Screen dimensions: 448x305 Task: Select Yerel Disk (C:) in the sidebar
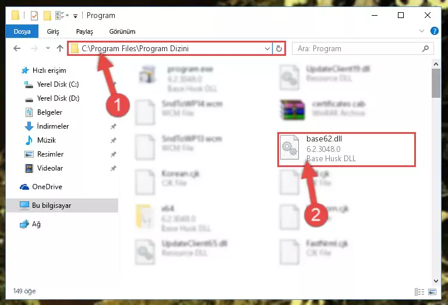pos(58,84)
